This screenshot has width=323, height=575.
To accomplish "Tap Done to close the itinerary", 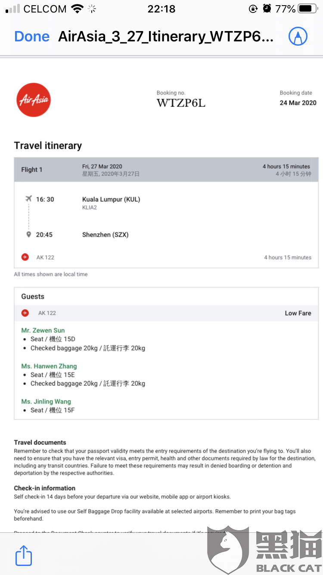I will tap(32, 37).
